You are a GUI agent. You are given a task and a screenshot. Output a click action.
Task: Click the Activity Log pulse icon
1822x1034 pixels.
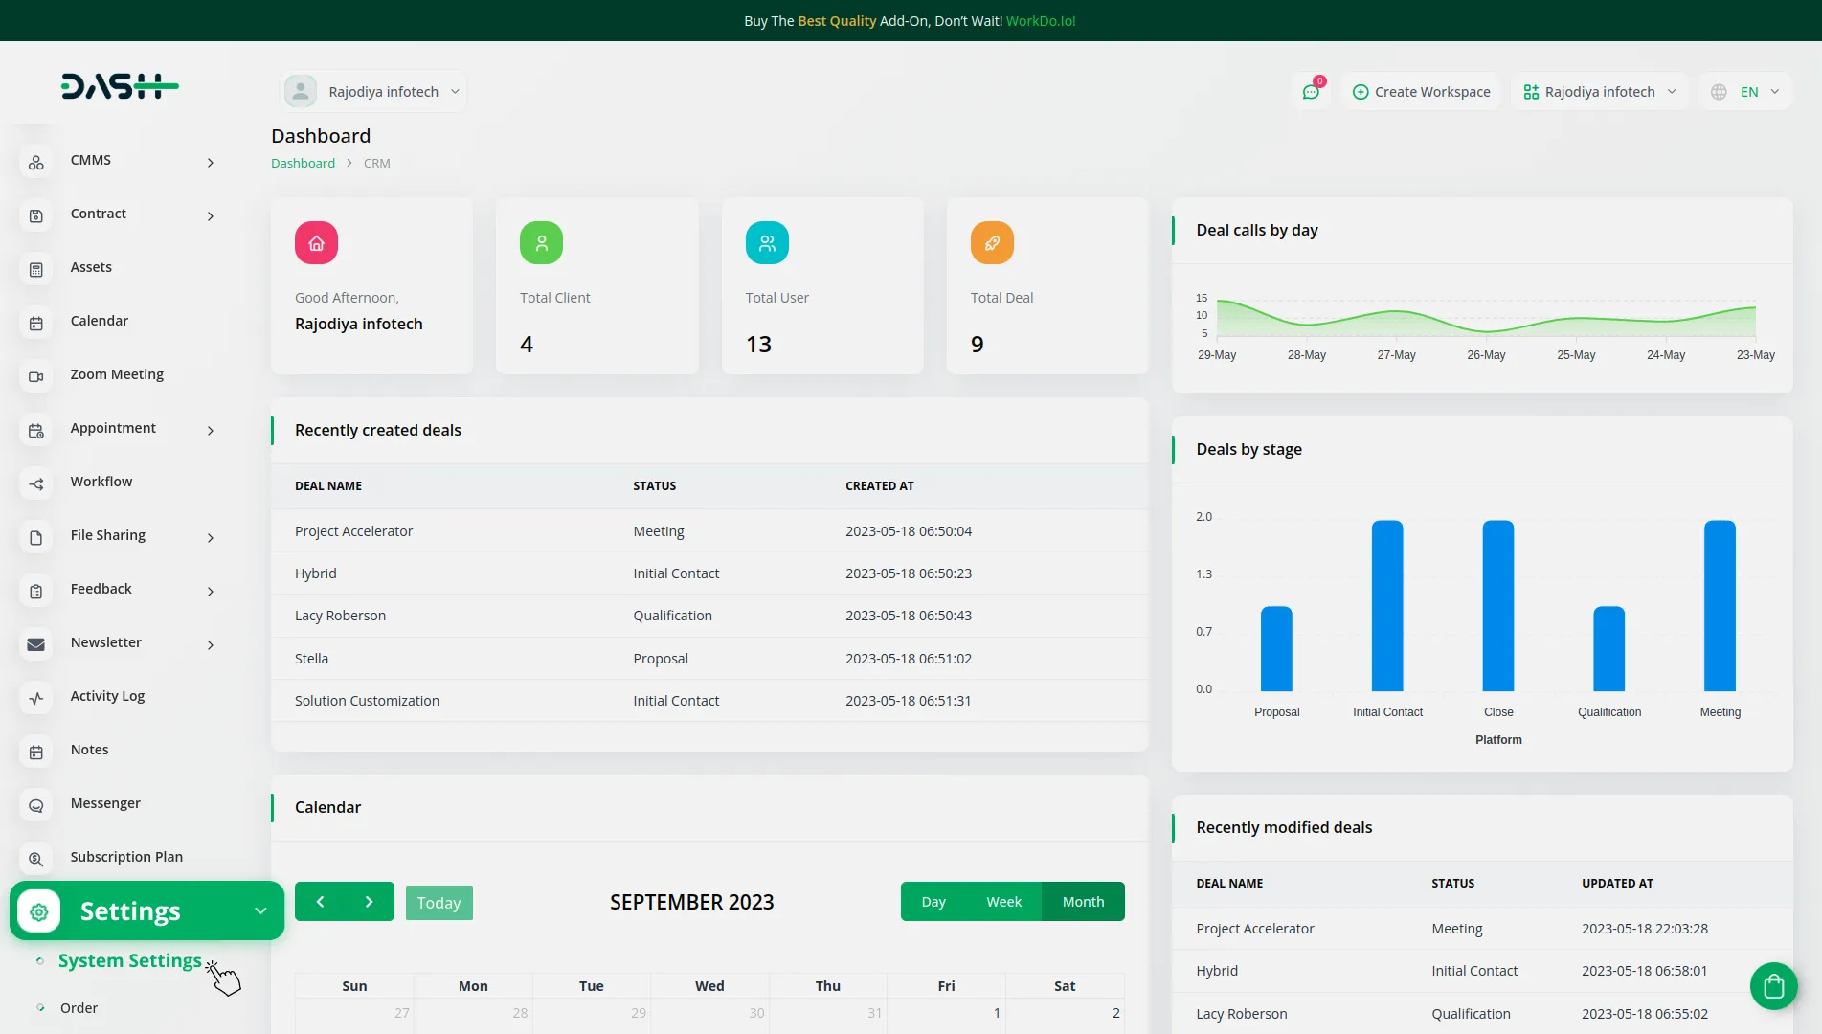(x=36, y=698)
